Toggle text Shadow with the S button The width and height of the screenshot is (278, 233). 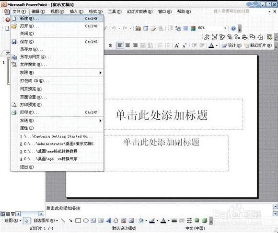110,45
